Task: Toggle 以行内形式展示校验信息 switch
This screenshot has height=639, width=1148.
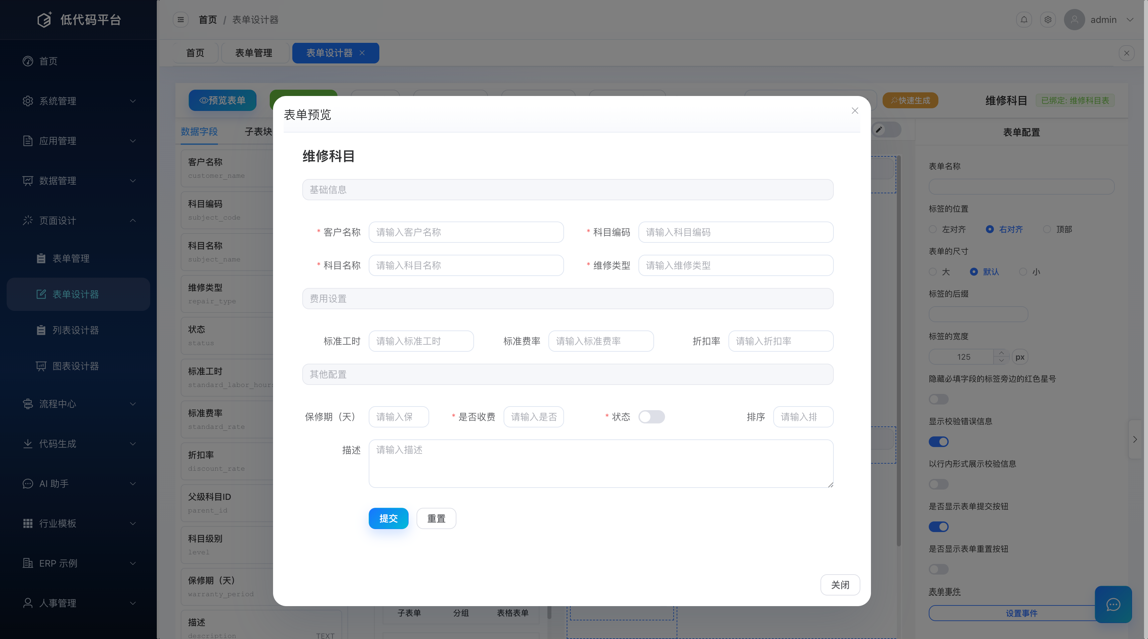Action: [938, 484]
